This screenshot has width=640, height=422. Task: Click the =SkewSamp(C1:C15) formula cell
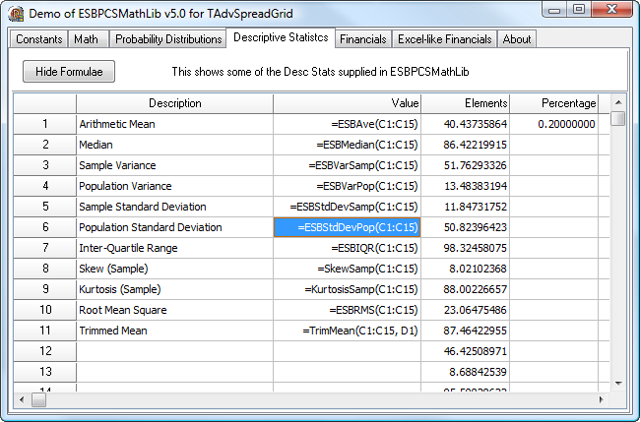tap(347, 269)
